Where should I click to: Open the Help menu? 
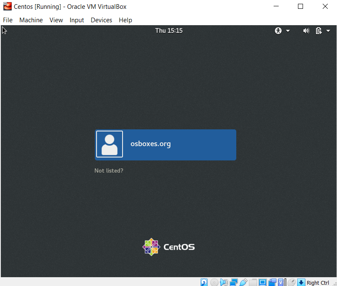coord(125,20)
